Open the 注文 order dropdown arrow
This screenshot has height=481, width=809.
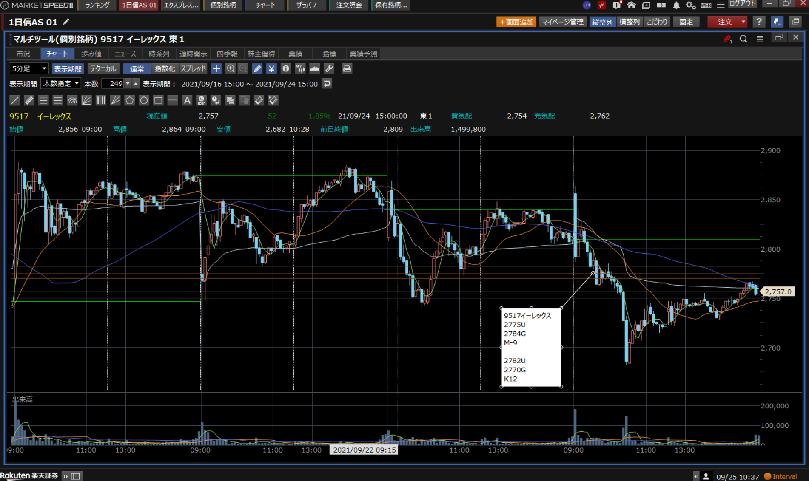(743, 22)
